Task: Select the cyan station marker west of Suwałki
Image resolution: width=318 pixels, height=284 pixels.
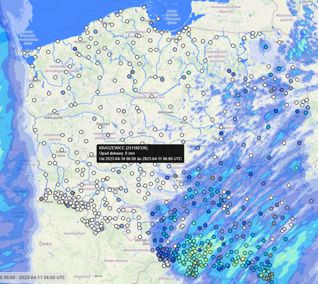Action: point(266,47)
